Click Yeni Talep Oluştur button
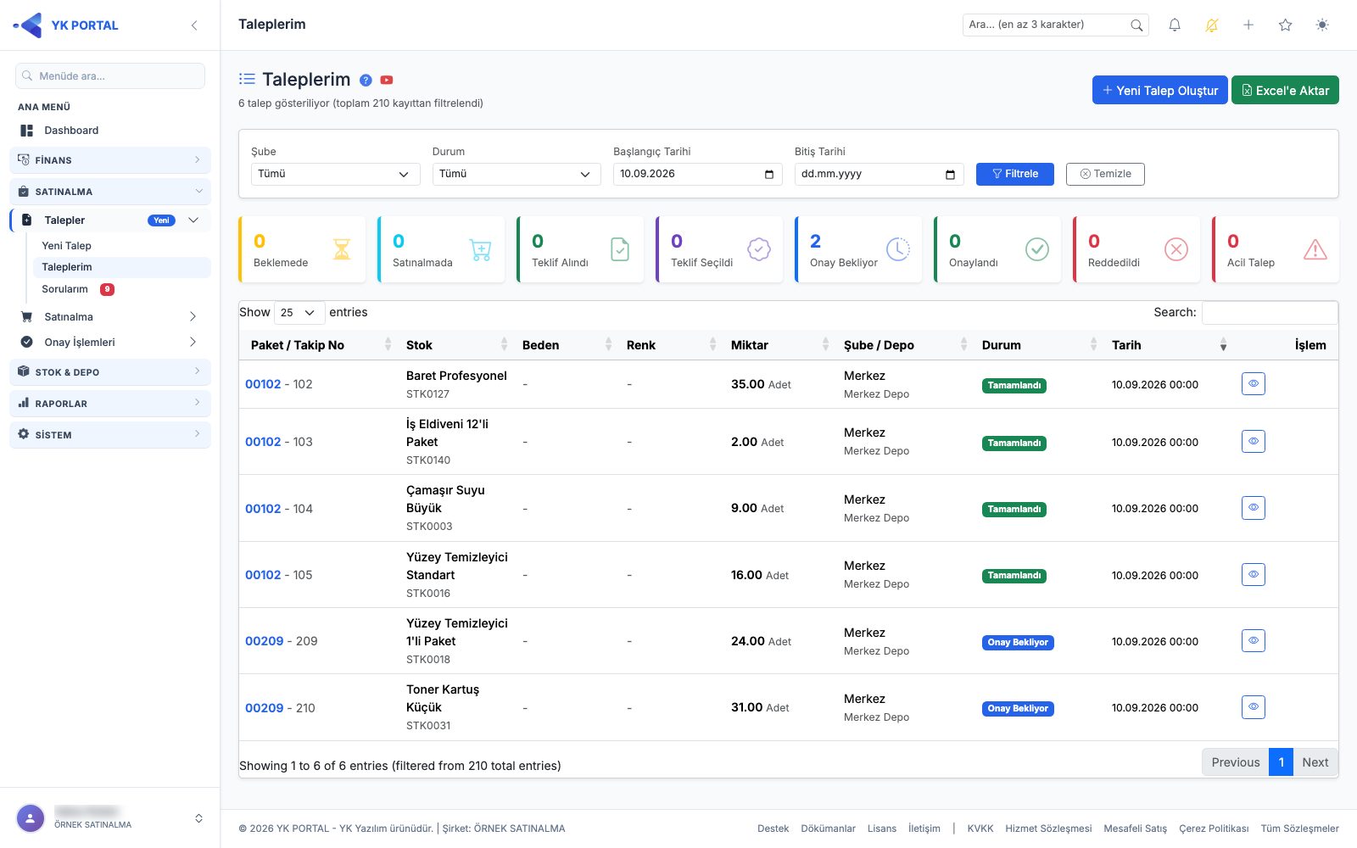Screen dimensions: 1357x848 (x=1159, y=91)
